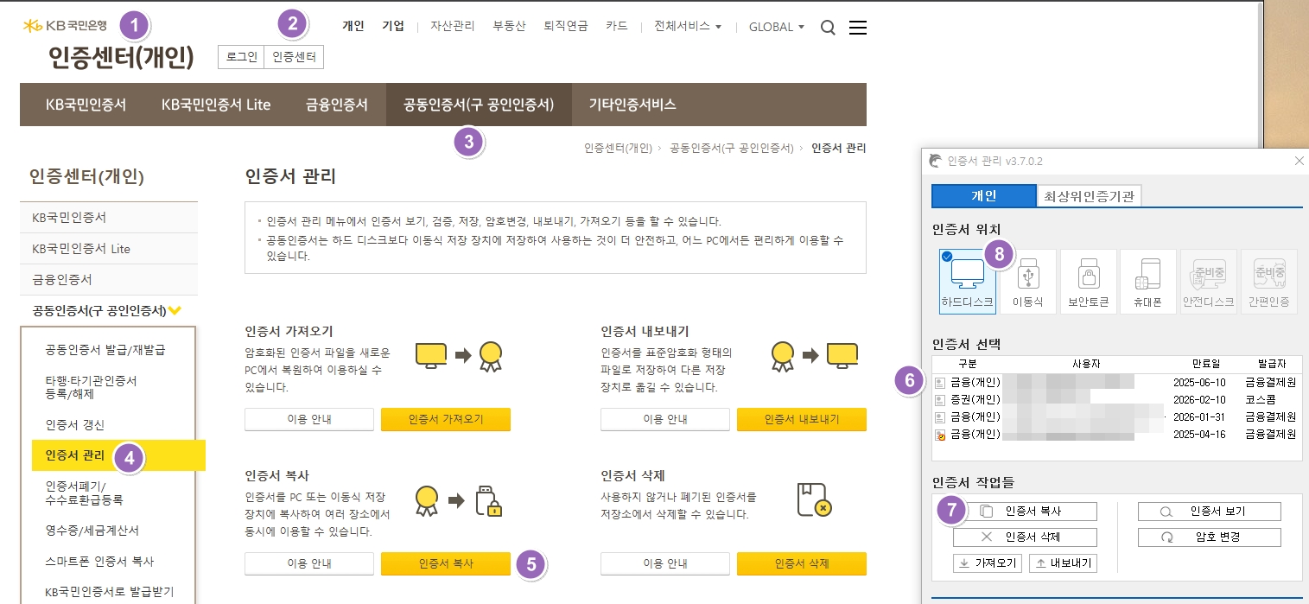Go to 자산관리 in top menu
This screenshot has width=1309, height=604.
[453, 26]
